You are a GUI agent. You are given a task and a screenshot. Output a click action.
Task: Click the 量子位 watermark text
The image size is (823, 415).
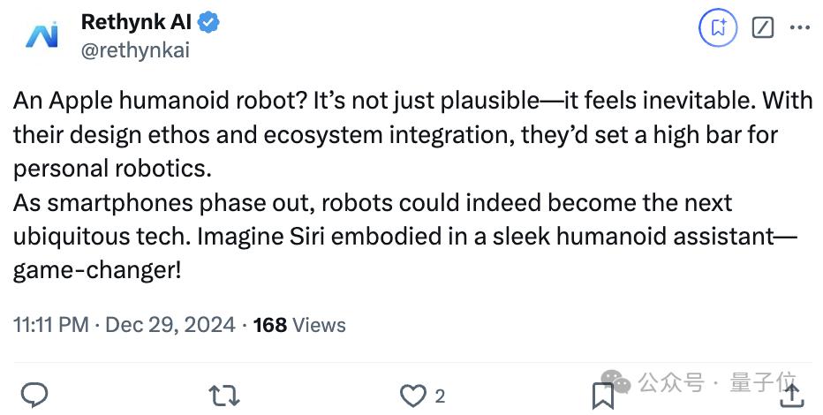pyautogui.click(x=763, y=382)
